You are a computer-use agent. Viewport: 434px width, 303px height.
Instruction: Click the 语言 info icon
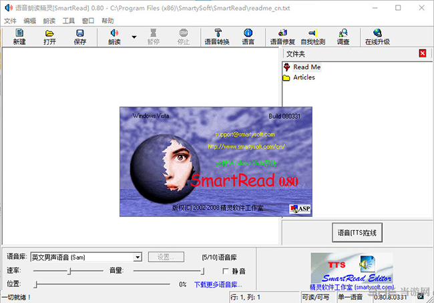click(248, 37)
